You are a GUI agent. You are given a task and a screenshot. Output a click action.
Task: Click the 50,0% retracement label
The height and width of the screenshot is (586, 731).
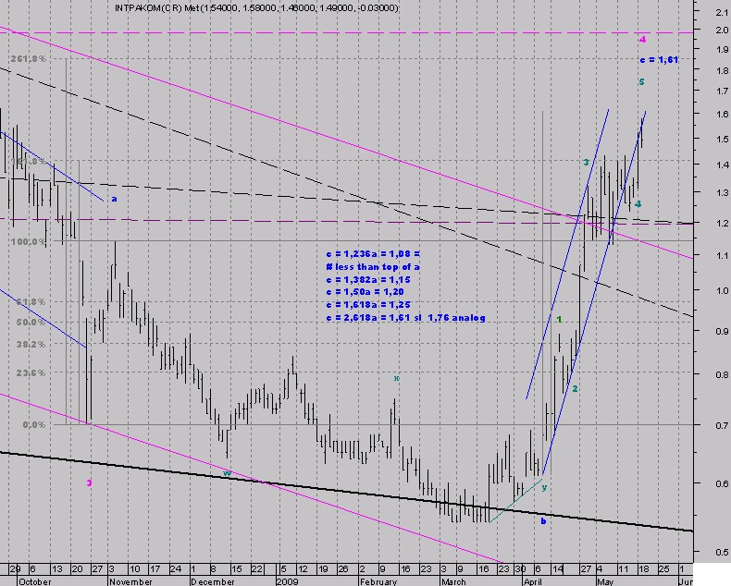pos(29,322)
